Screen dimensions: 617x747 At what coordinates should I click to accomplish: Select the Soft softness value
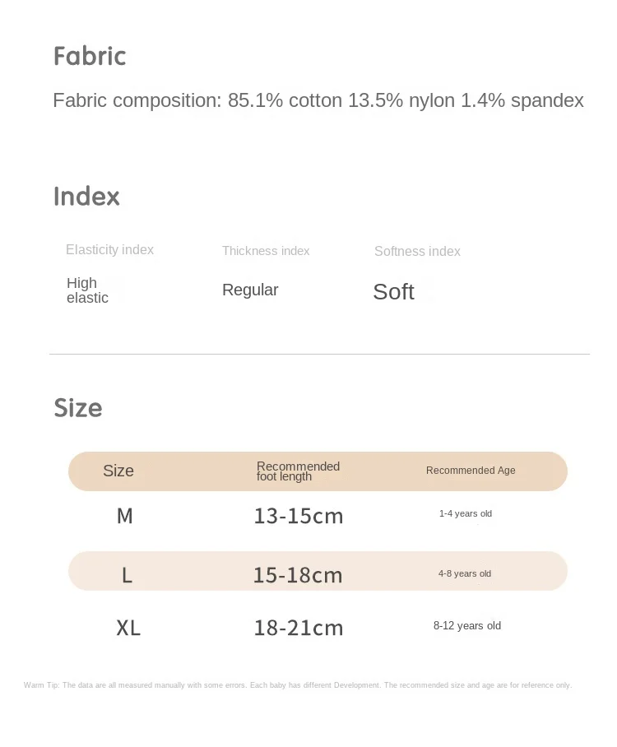(x=393, y=292)
